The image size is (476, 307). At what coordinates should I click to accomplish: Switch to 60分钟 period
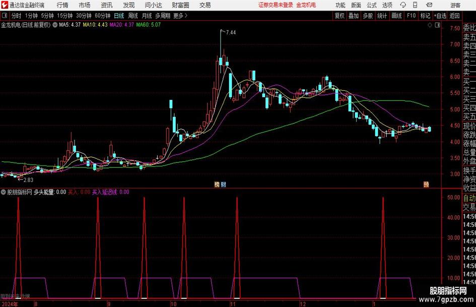point(103,16)
